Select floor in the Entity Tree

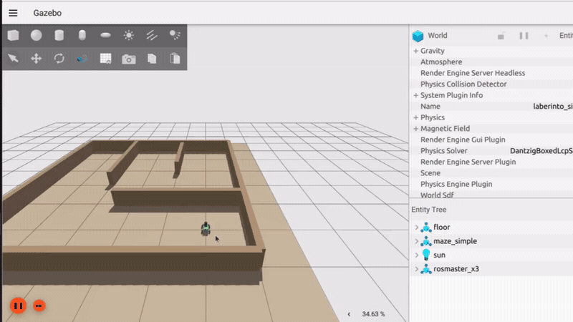(441, 227)
